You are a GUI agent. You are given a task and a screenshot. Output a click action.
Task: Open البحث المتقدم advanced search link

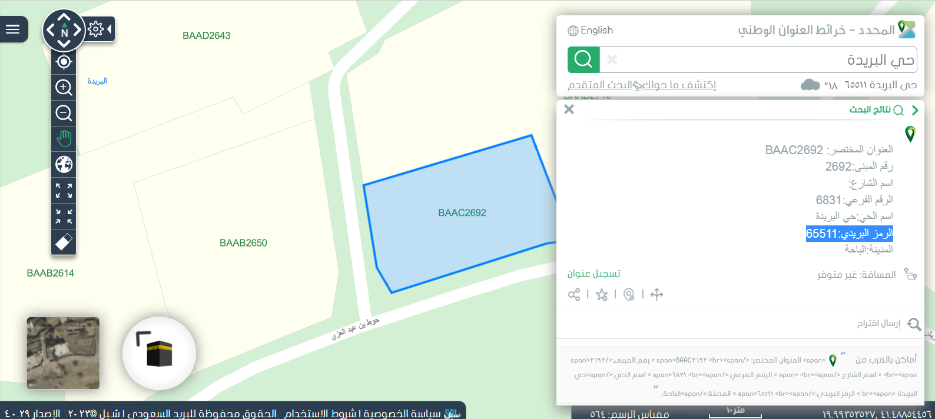[600, 85]
